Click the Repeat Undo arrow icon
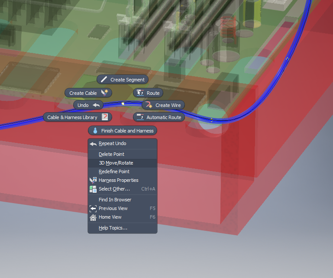The height and width of the screenshot is (278, 333). pyautogui.click(x=93, y=144)
